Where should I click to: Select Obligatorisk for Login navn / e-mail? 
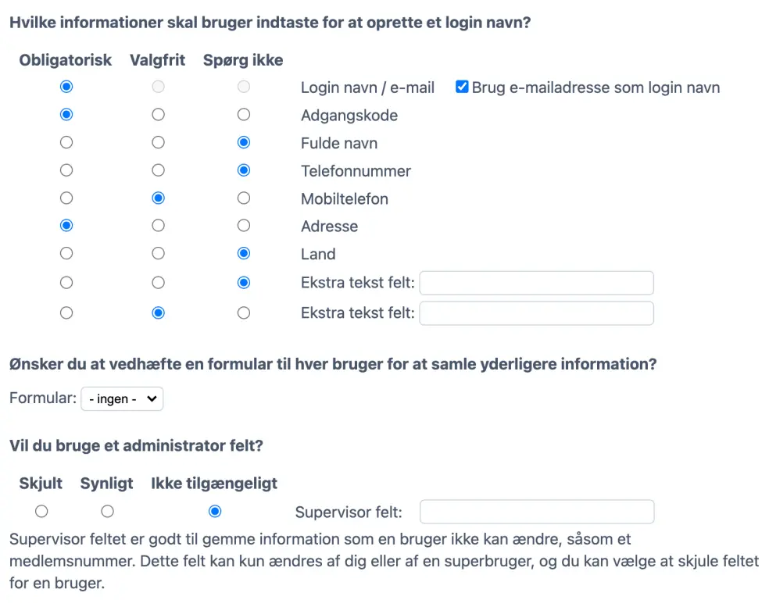click(x=66, y=87)
